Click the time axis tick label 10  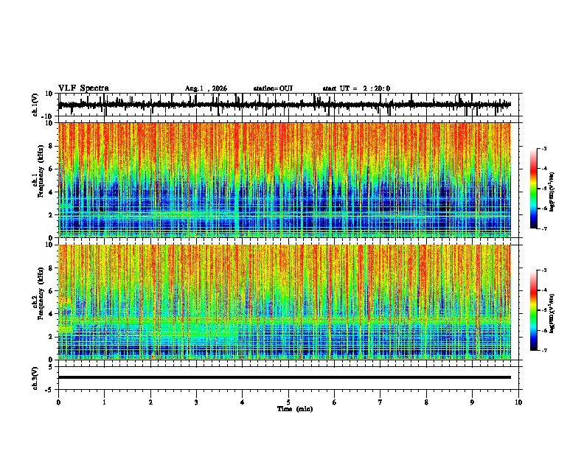[x=518, y=402]
